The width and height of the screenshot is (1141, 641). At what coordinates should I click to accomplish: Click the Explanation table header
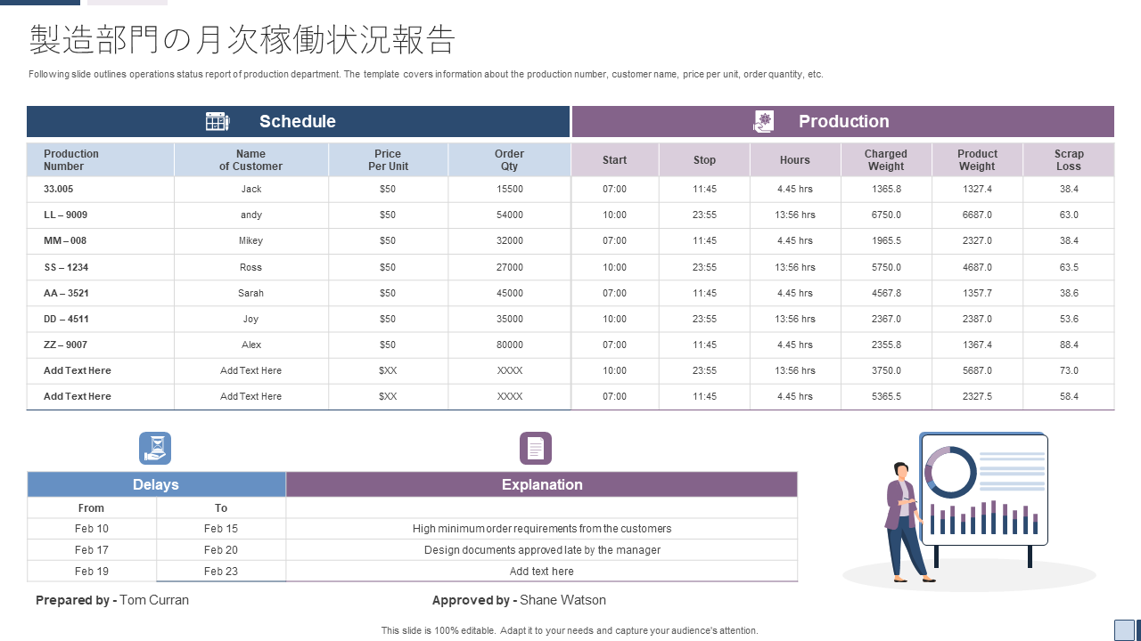542,484
